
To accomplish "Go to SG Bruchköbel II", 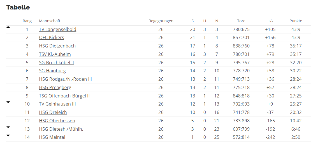I will pyautogui.click(x=56, y=63).
